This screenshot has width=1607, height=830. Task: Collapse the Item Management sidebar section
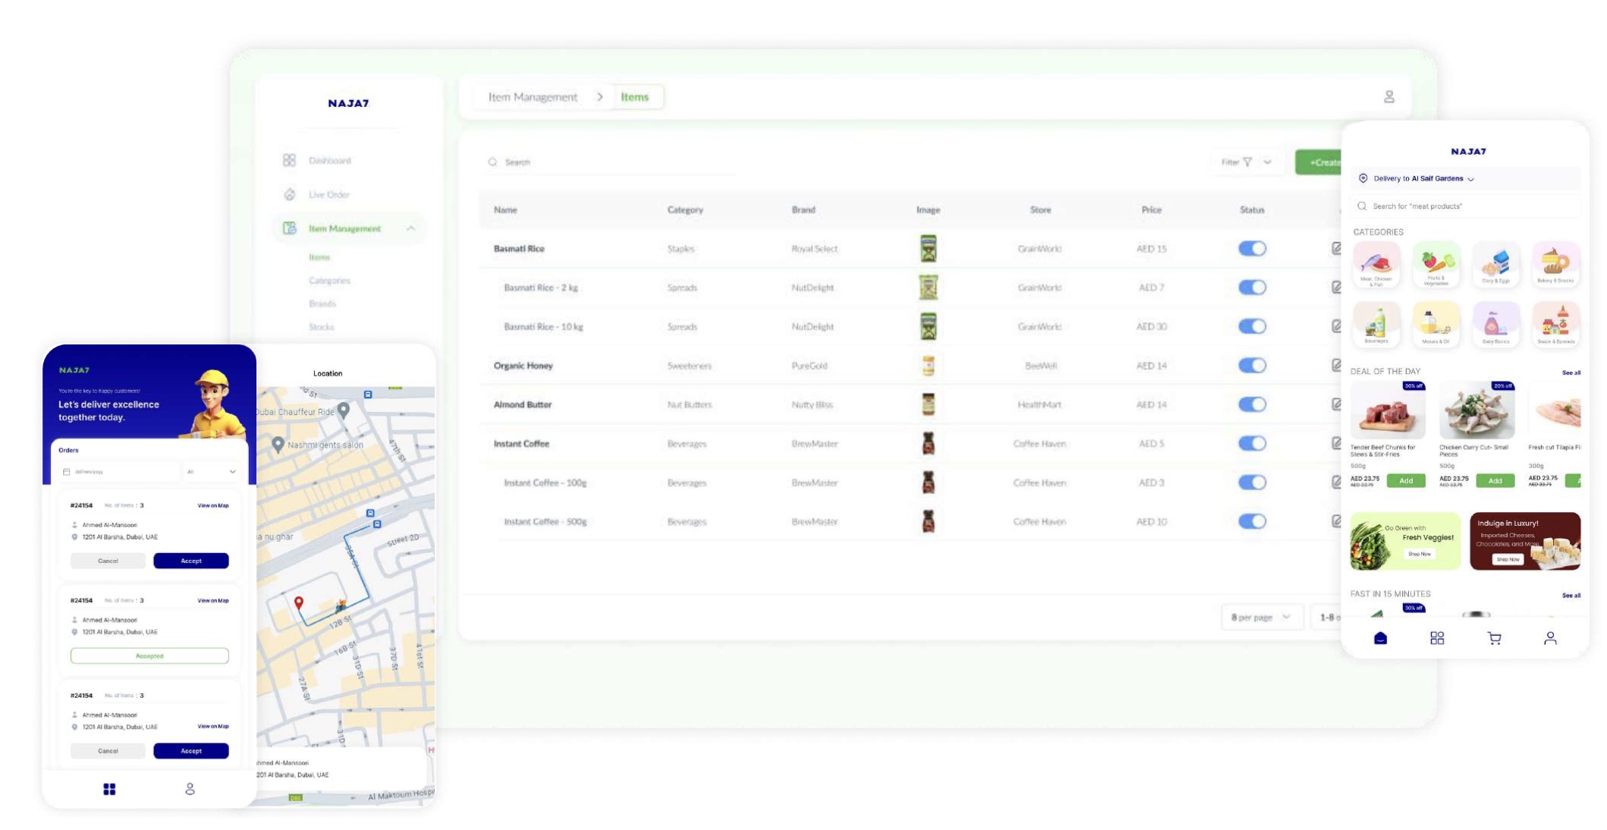coord(410,228)
